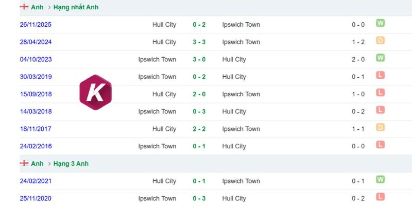
Task: Click the pink K hexagon logo
Action: pyautogui.click(x=96, y=92)
